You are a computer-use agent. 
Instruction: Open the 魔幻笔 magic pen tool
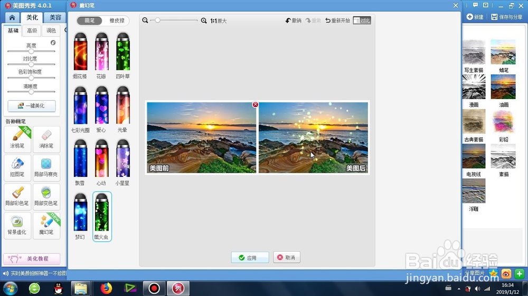[x=46, y=225]
